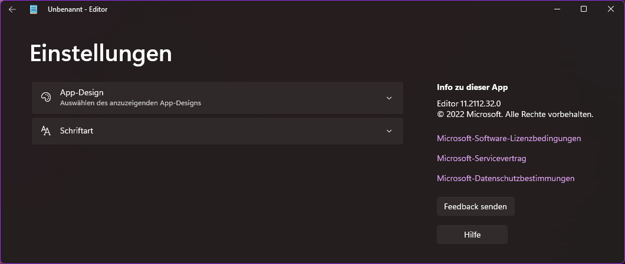Image resolution: width=625 pixels, height=264 pixels.
Task: Click the Schriftart row label
Action: pyautogui.click(x=77, y=131)
